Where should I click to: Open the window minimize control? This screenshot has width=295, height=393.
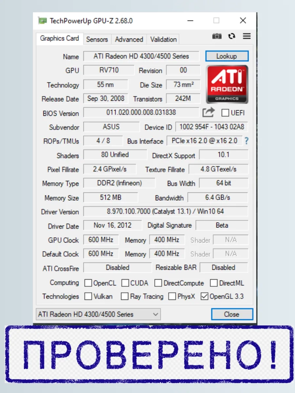tap(190, 21)
